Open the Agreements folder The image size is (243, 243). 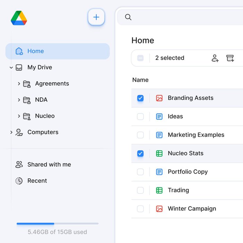(x=52, y=84)
